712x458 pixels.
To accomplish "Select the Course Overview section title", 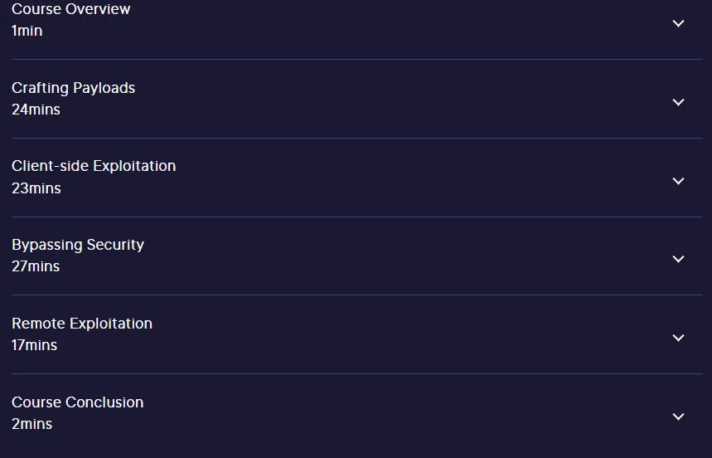I will 70,8.
